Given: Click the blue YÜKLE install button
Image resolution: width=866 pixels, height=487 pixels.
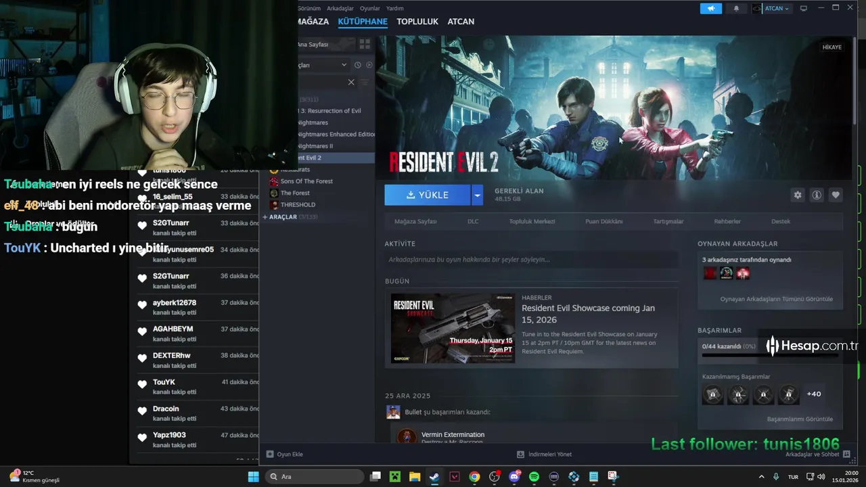Looking at the screenshot, I should (x=428, y=195).
